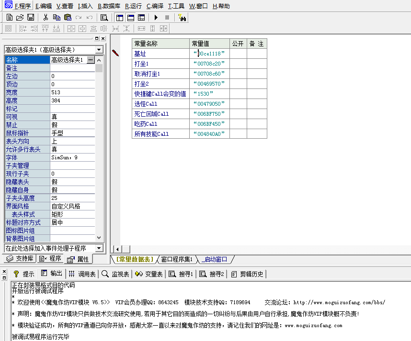The image size is (411, 341).
Task: Click the property list scroll down arrow
Action: 99,238
